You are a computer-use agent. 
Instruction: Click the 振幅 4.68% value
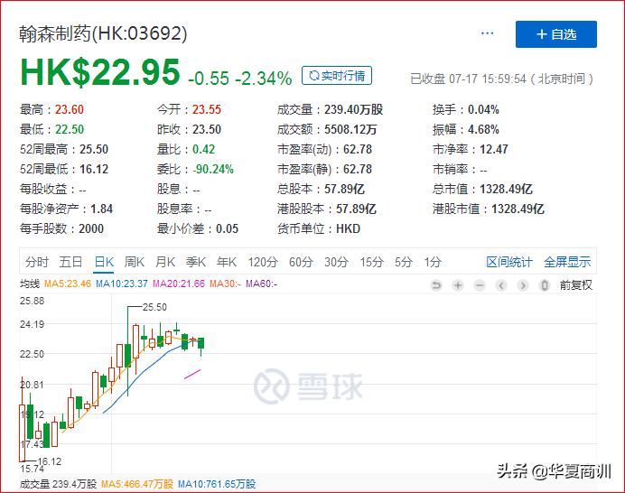pos(483,129)
